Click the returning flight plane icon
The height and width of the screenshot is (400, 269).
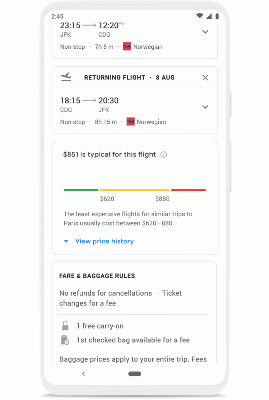(x=66, y=77)
